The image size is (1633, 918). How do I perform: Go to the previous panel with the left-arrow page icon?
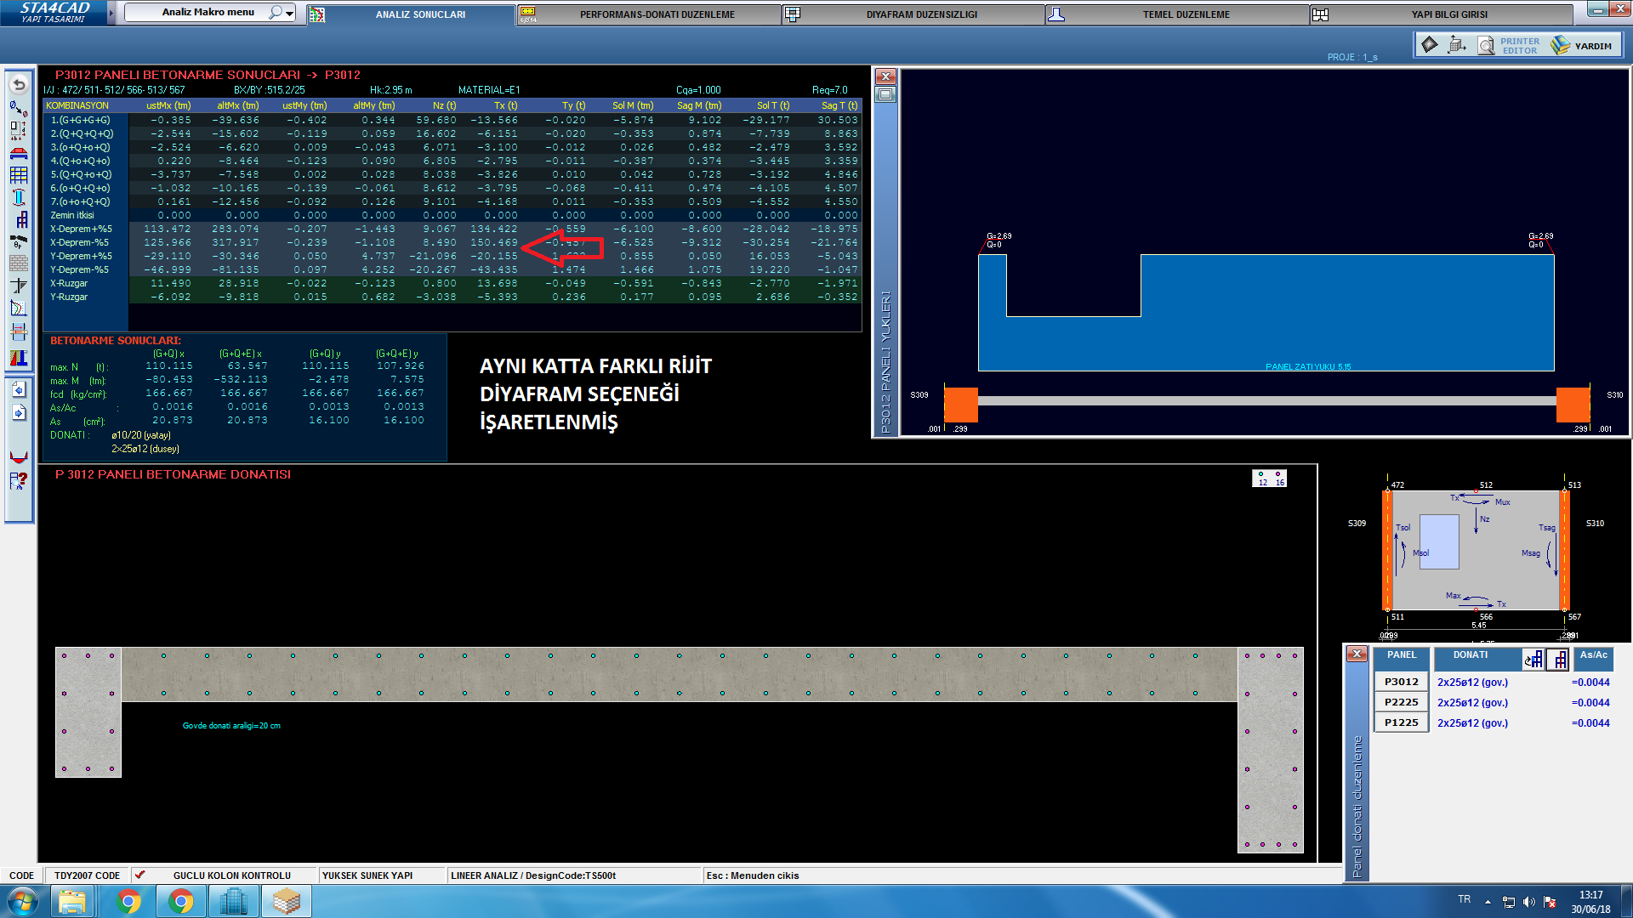tap(19, 389)
